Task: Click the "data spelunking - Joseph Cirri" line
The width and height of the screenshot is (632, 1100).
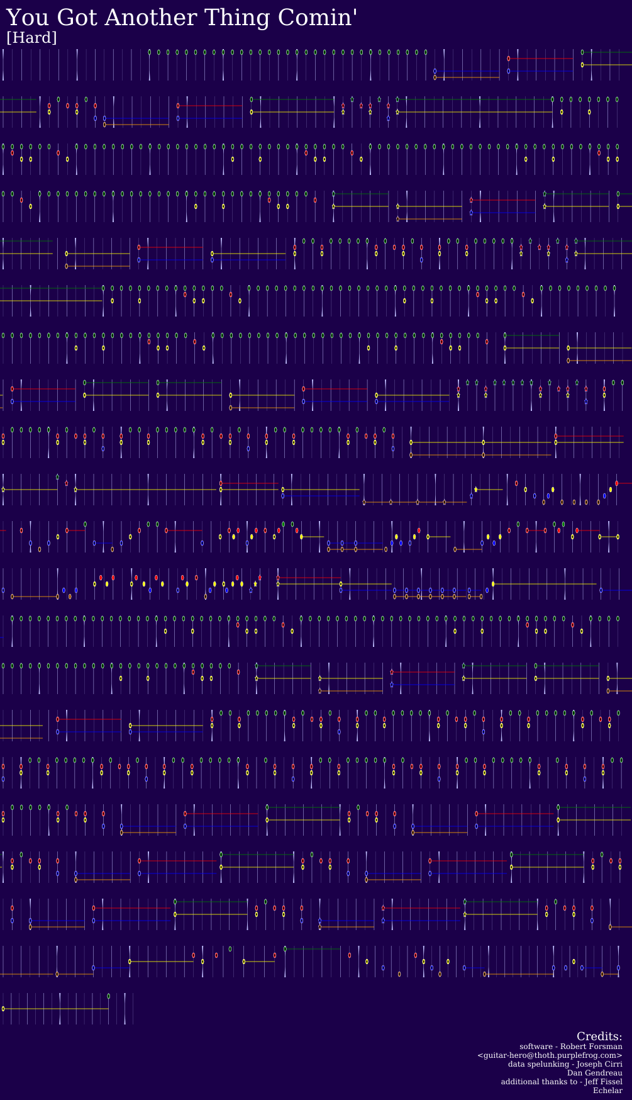Action: (x=565, y=1064)
